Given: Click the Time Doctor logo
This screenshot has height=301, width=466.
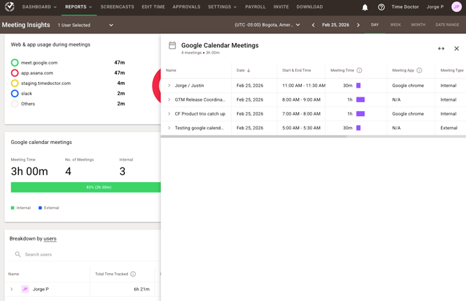Looking at the screenshot, I should [10, 7].
